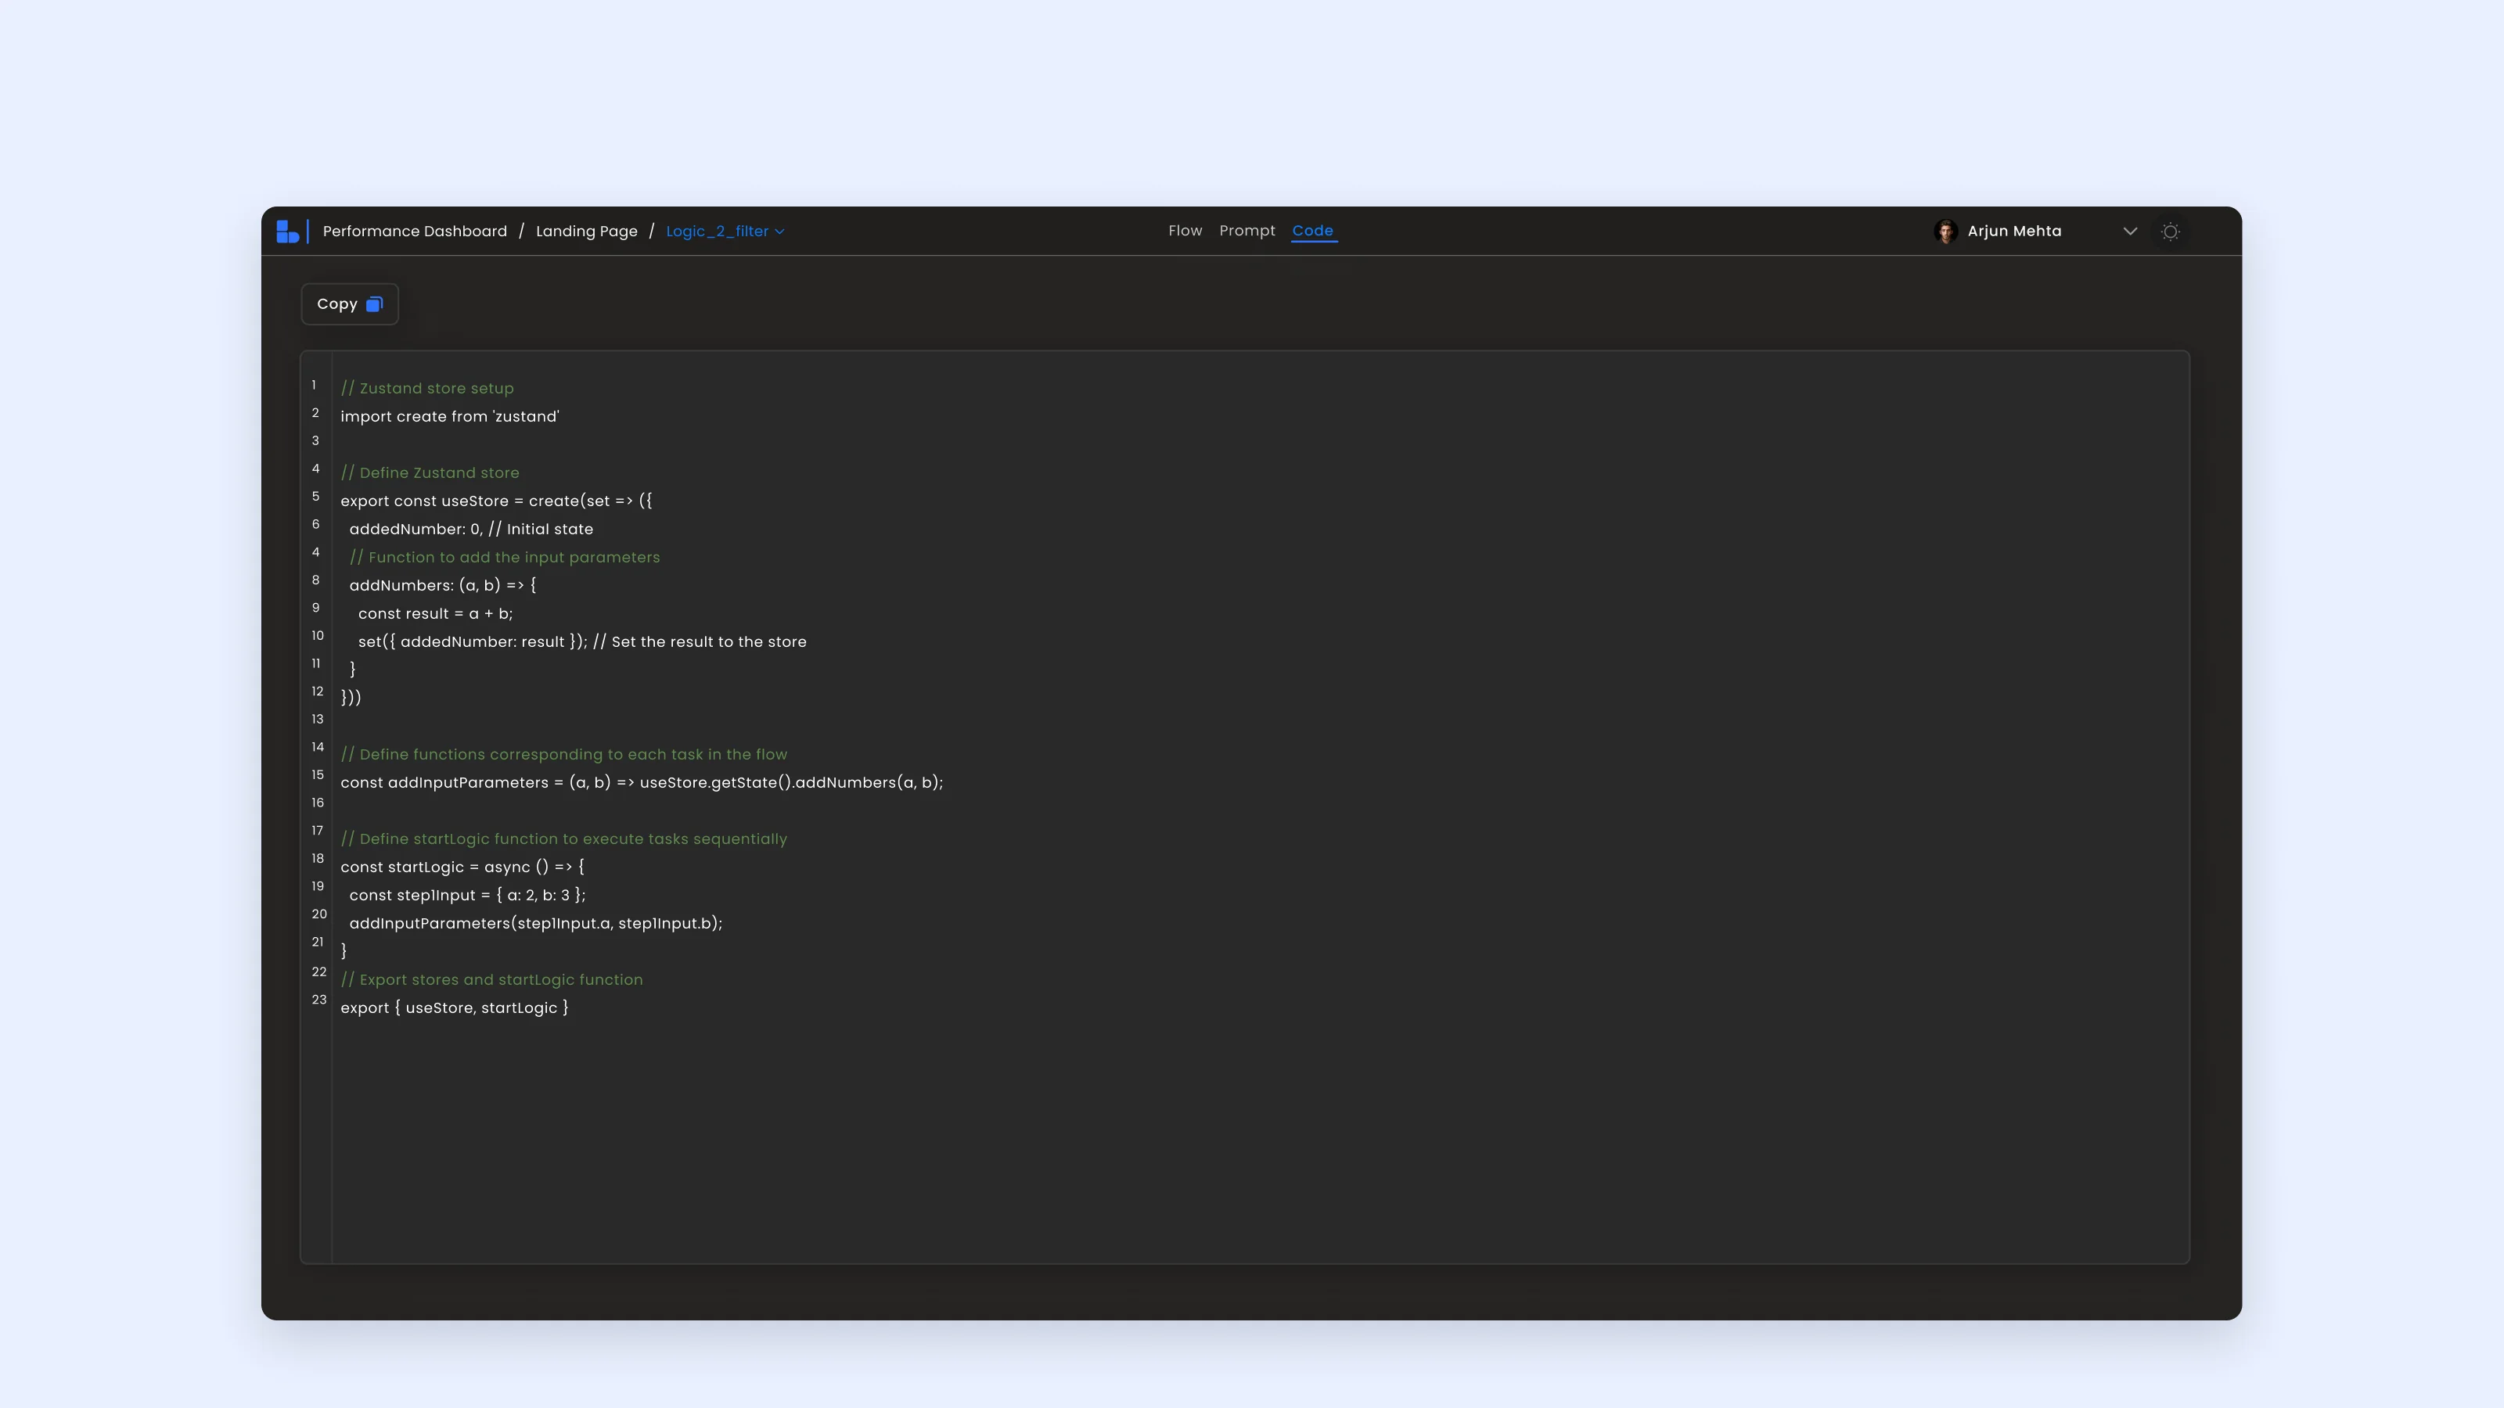
Task: Switch to the Prompt tab
Action: point(1247,230)
